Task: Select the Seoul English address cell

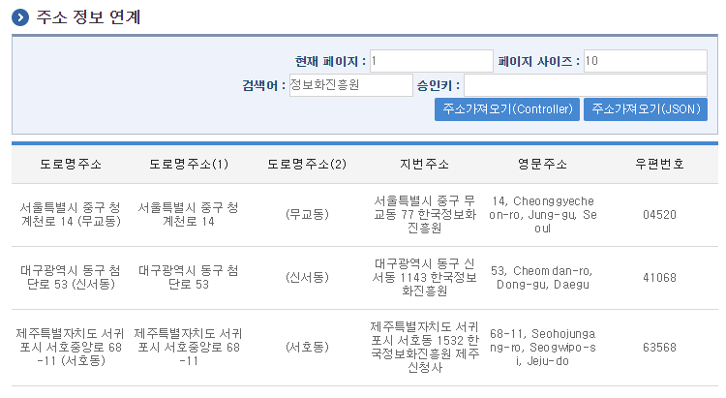Action: click(543, 215)
